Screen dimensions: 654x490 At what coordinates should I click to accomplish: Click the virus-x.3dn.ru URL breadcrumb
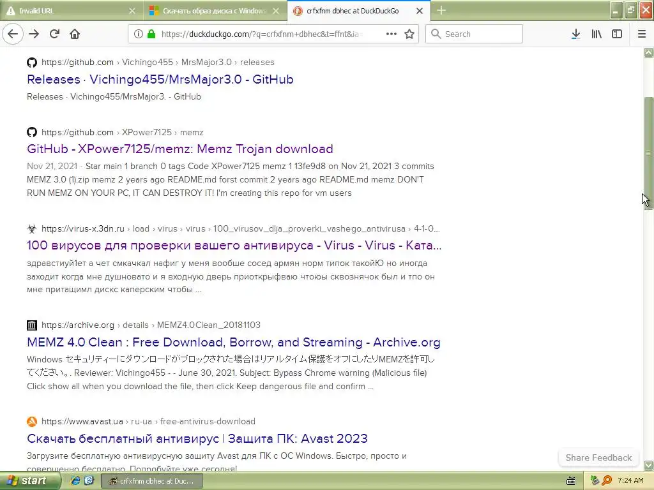[240, 228]
